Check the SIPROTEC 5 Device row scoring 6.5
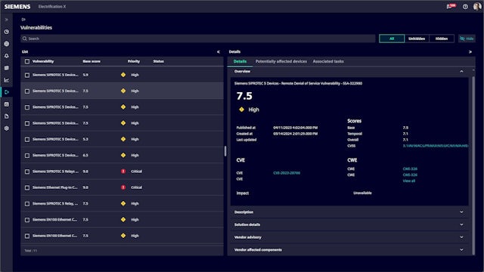Screen dimensions: 484x272 pyautogui.click(x=27, y=156)
